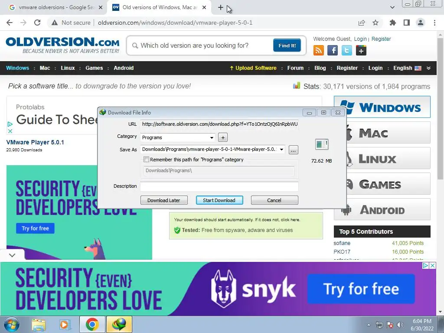The image size is (444, 333).
Task: Close the bottom snyk banner ad X
Action: (x=432, y=266)
